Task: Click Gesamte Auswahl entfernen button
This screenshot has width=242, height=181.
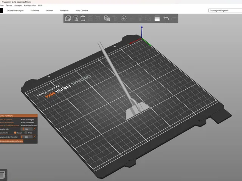Action: (11, 141)
